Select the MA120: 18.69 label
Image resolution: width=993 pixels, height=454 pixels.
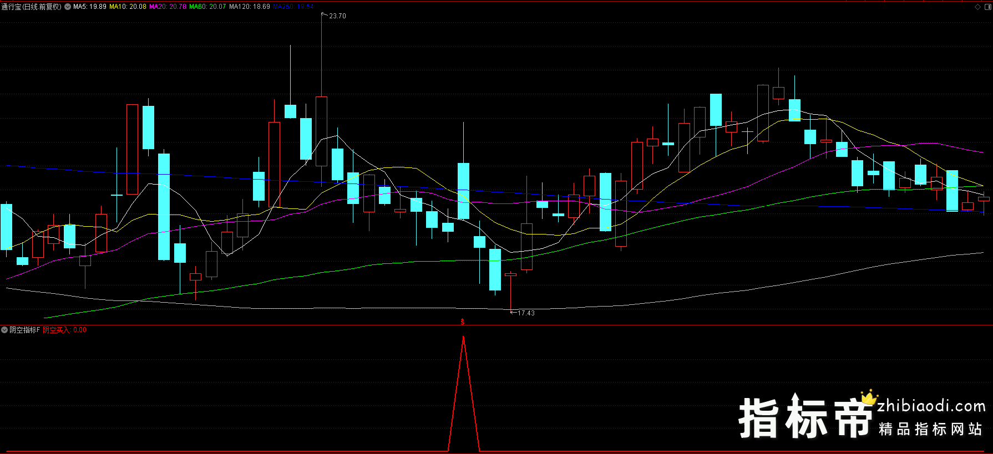click(250, 7)
